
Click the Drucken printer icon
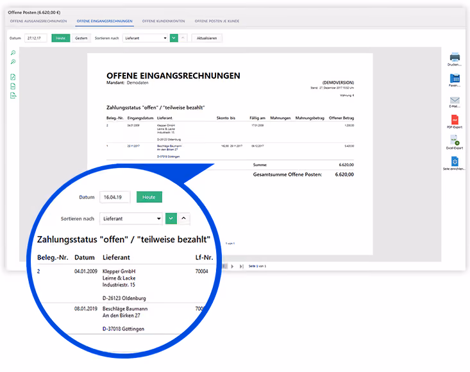click(455, 56)
